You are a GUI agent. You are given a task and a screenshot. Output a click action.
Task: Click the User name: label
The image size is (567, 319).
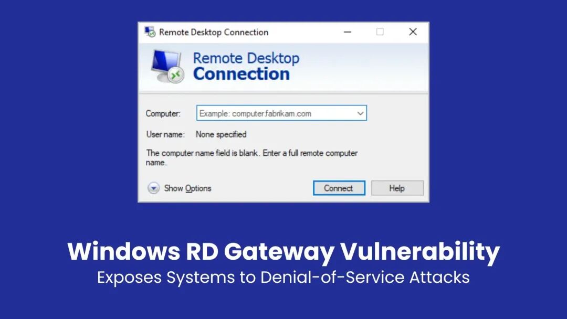click(x=165, y=134)
